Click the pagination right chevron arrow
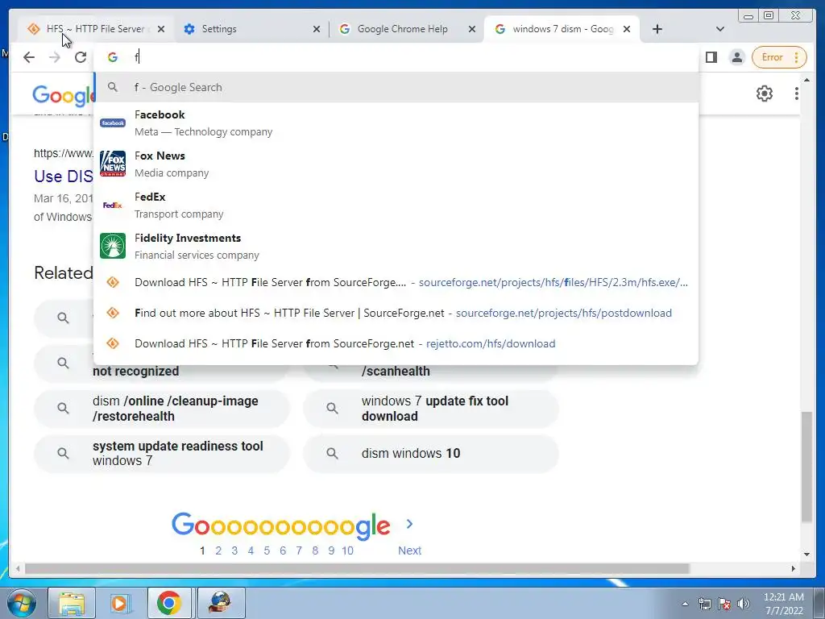Image resolution: width=825 pixels, height=619 pixels. [x=409, y=524]
